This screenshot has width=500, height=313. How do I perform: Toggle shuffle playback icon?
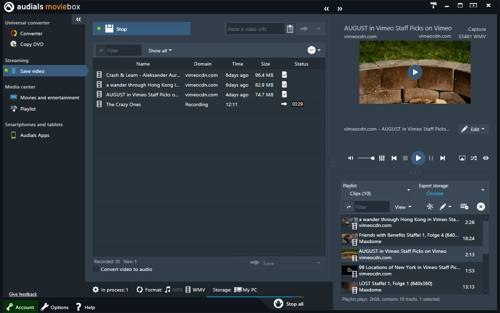click(474, 158)
